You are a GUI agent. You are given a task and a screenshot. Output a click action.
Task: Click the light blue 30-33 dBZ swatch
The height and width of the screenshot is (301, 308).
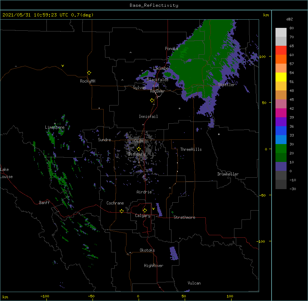[x=281, y=140]
